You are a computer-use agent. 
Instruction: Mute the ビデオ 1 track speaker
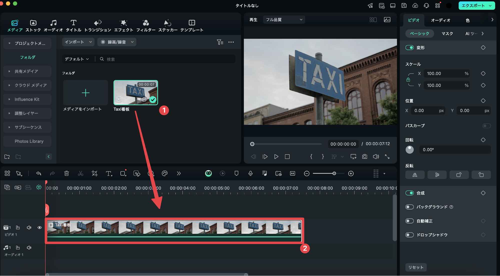29,227
